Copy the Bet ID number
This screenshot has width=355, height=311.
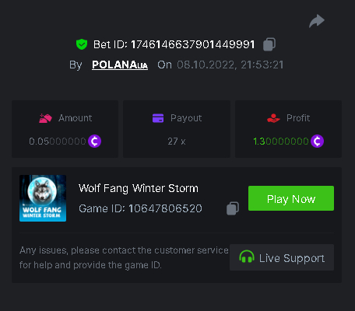point(269,44)
